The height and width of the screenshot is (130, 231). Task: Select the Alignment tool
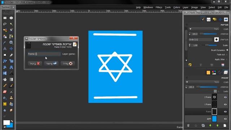click(5, 55)
